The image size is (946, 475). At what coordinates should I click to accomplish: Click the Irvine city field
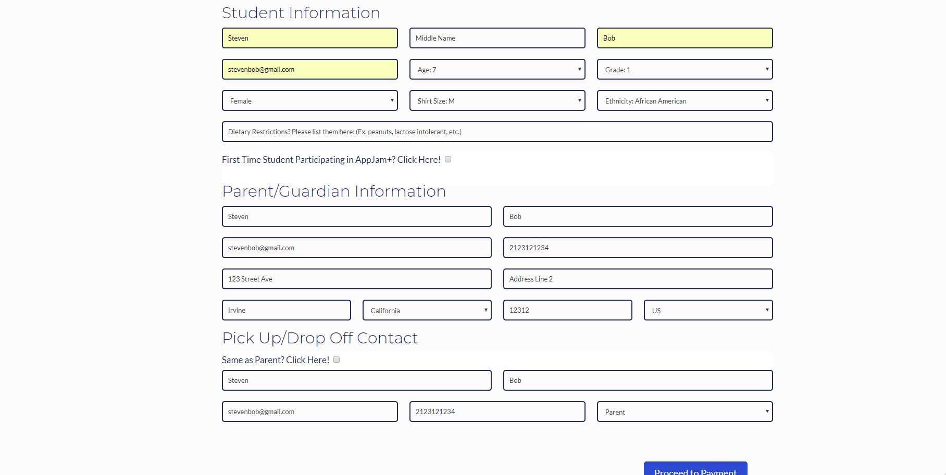pyautogui.click(x=286, y=311)
